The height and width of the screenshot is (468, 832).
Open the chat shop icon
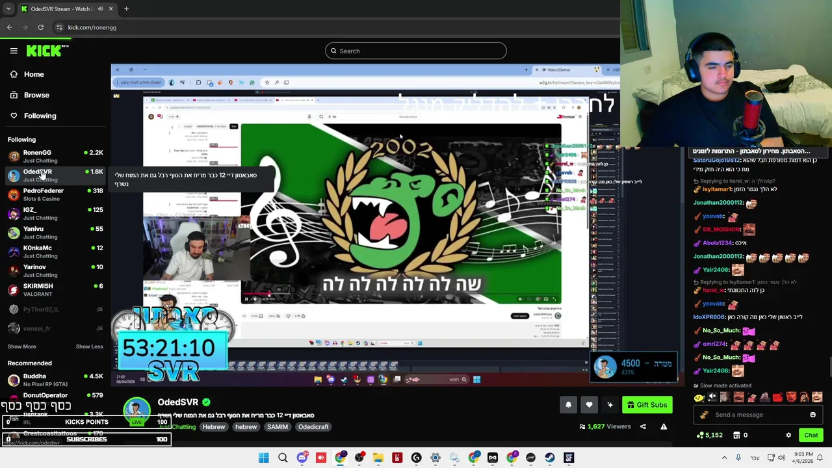pos(736,435)
